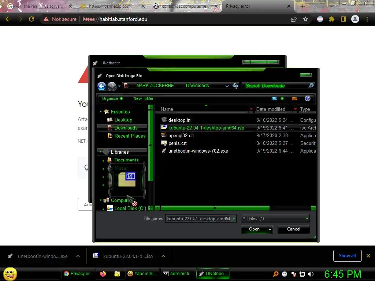This screenshot has height=281, width=375.
Task: Refresh the Downloads folder listing
Action: tap(235, 86)
